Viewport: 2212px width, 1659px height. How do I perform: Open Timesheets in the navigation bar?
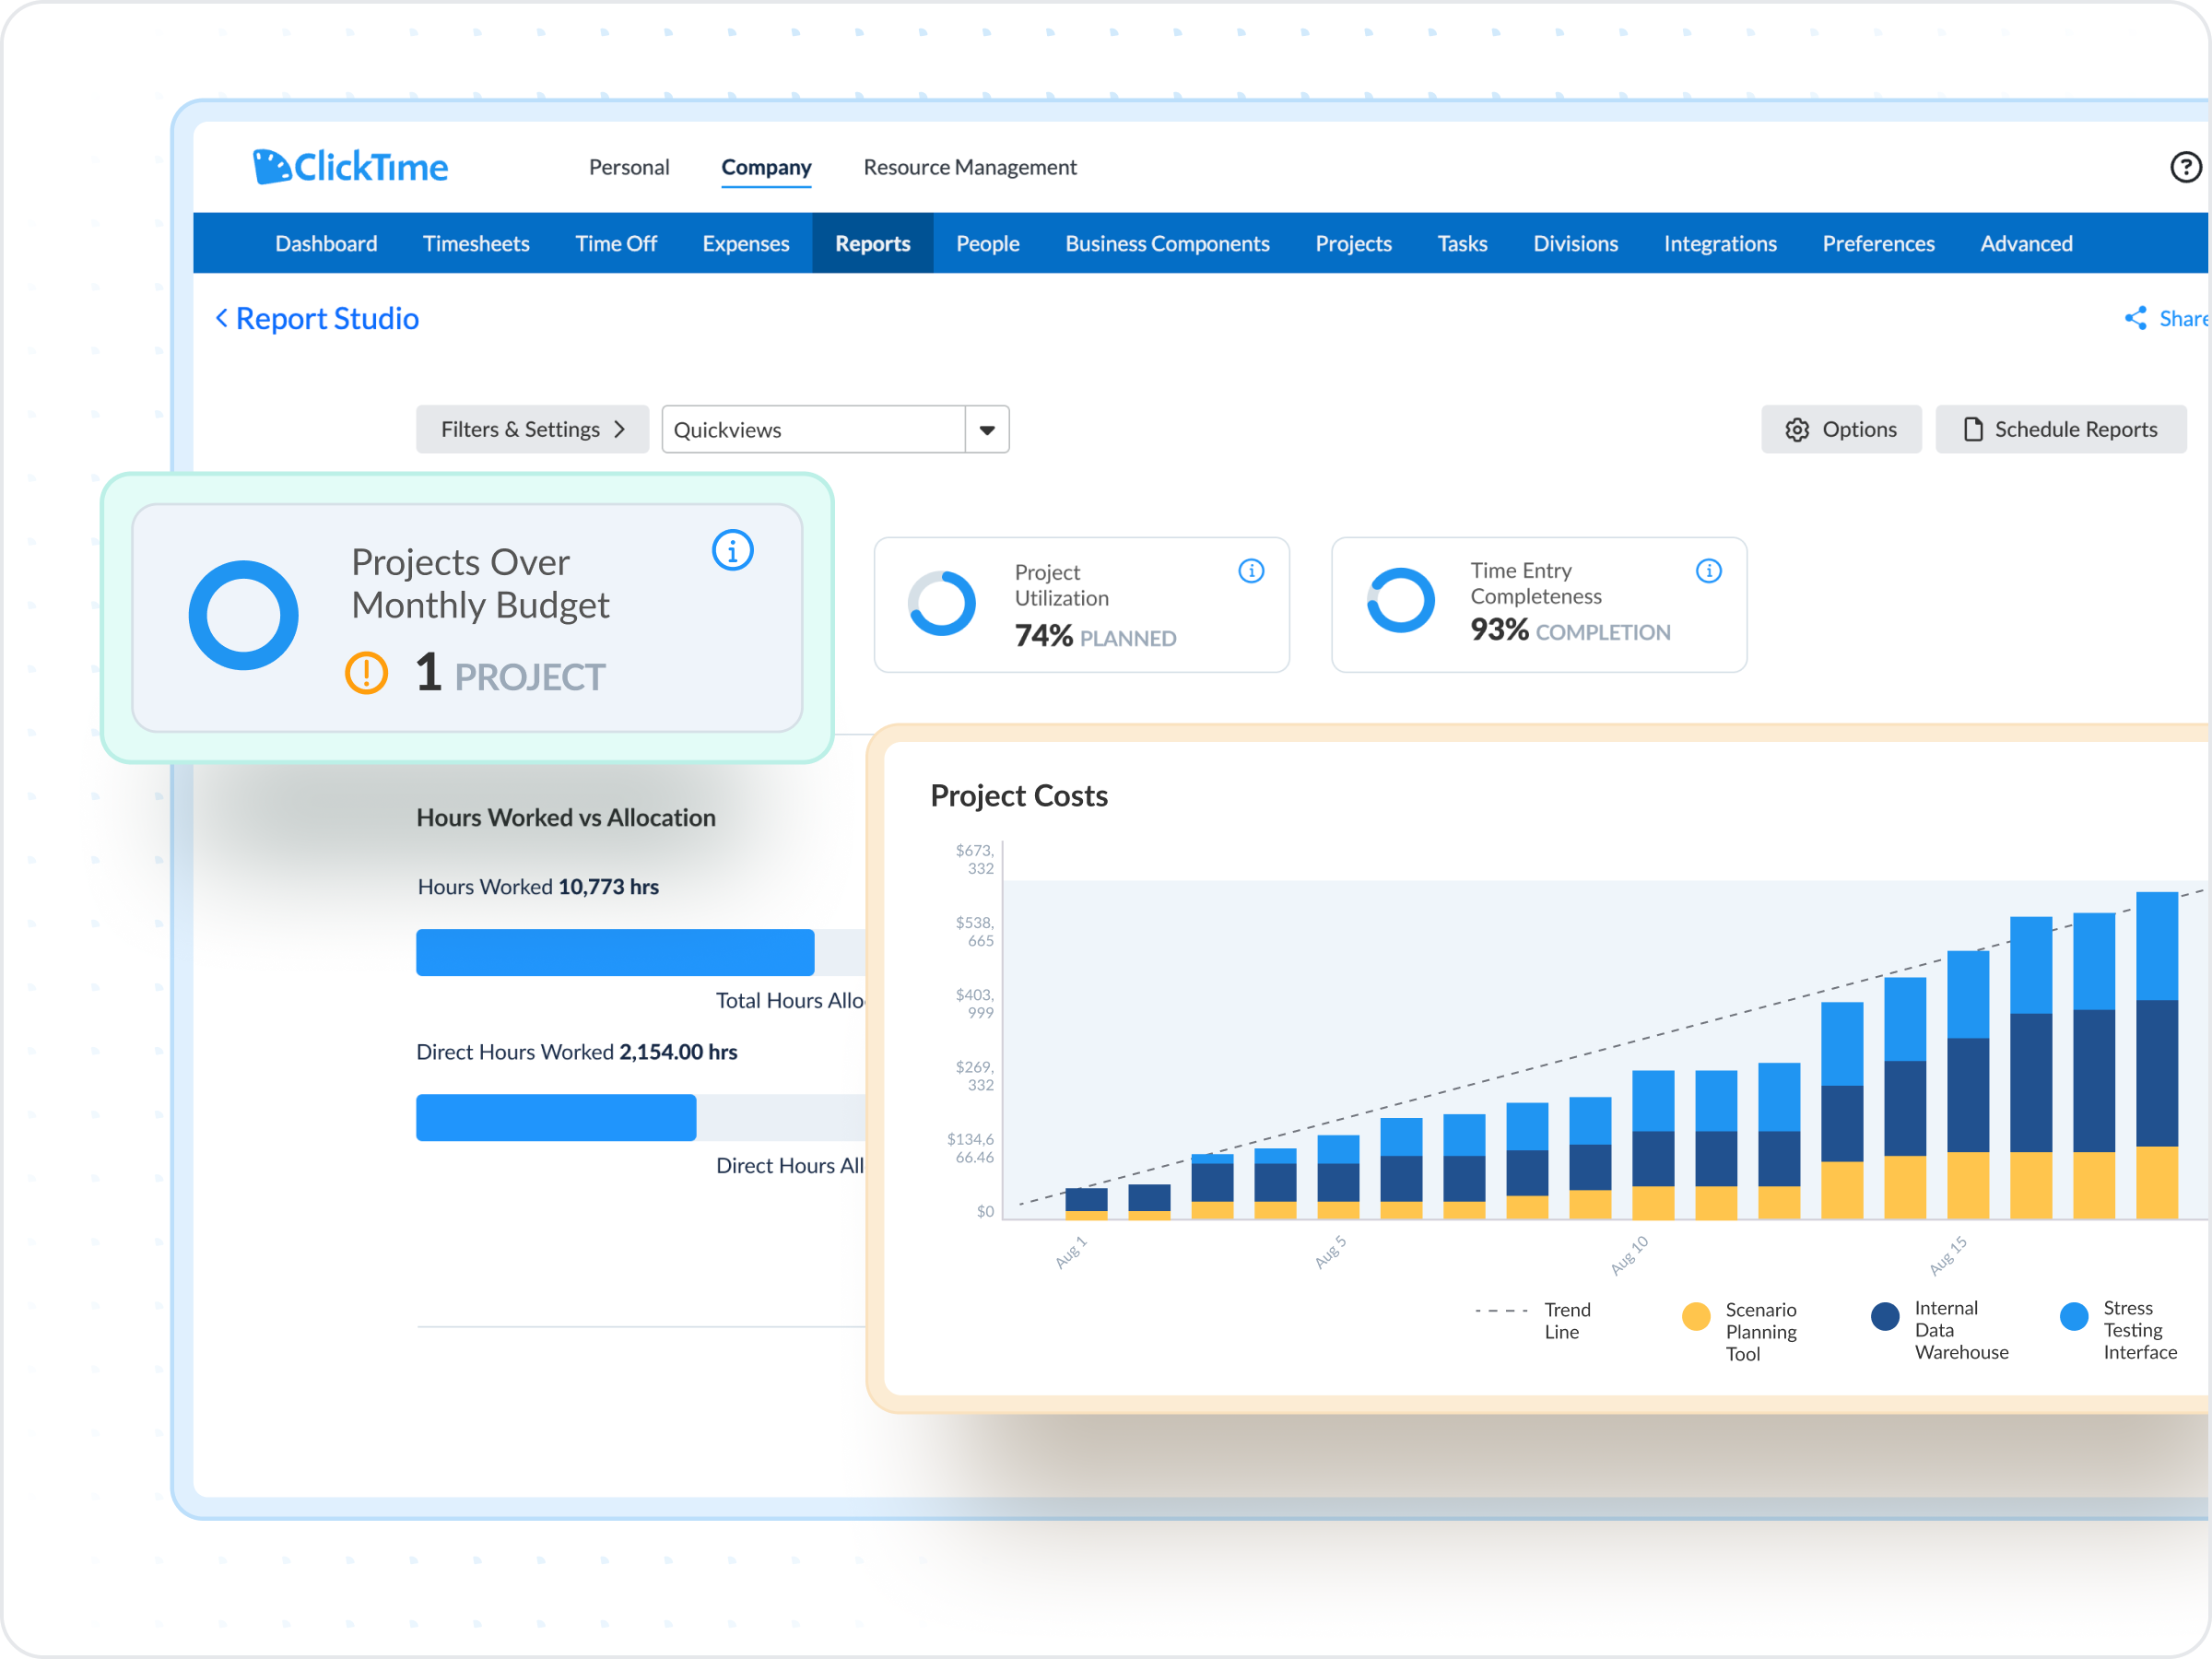[476, 244]
